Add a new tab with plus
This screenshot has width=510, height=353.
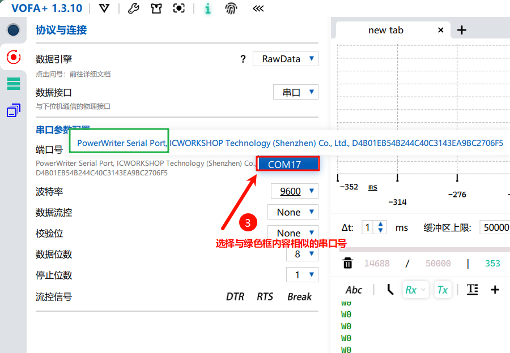[x=462, y=30]
